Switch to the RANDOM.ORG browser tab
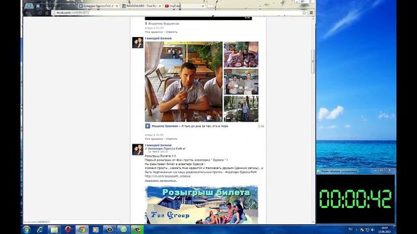The height and width of the screenshot is (234, 417). (141, 6)
